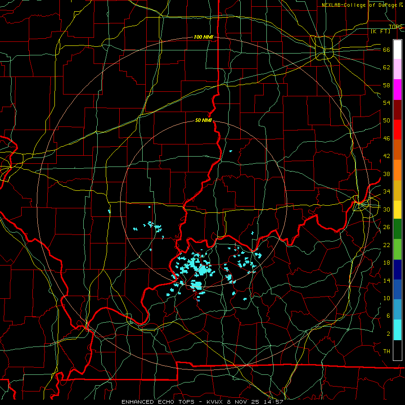Click the 14:57 timestamp
The width and height of the screenshot is (405, 405).
pyautogui.click(x=274, y=402)
